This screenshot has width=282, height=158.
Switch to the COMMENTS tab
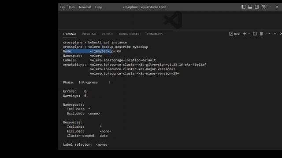[155, 34]
